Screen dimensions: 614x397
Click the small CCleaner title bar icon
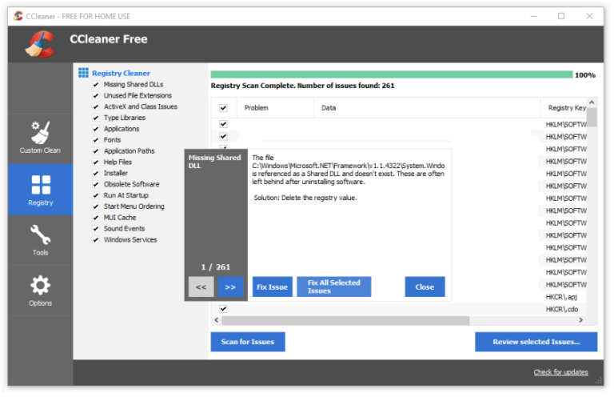click(18, 16)
